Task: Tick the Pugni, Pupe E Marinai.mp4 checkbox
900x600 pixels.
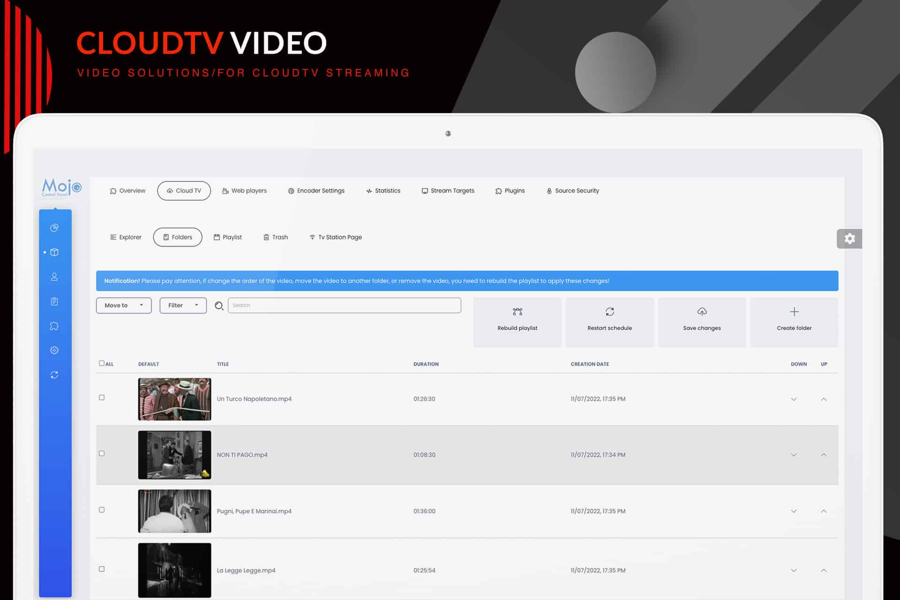Action: click(x=102, y=510)
